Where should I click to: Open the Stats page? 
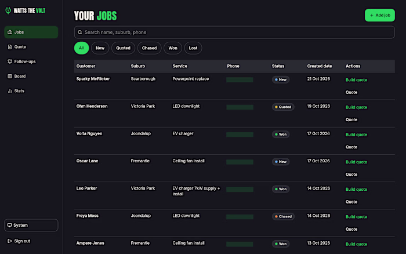(31, 91)
